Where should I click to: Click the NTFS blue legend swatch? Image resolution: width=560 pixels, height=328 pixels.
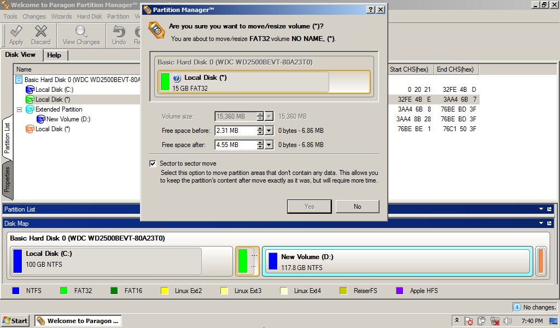click(x=16, y=291)
